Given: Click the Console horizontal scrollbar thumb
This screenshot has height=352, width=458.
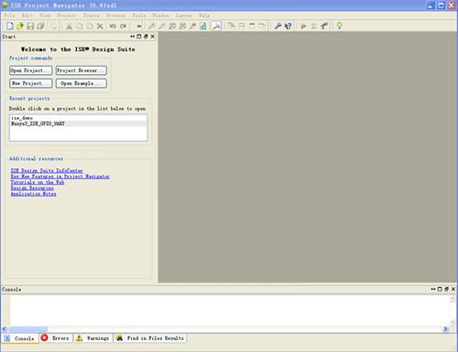Looking at the screenshot, I should pos(28,329).
